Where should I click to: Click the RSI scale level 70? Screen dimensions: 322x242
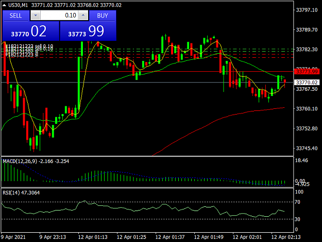(x=297, y=202)
